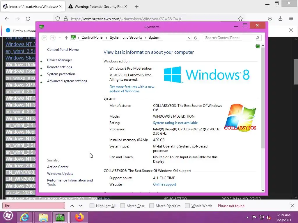Click the site padlock icon

pos(66,19)
